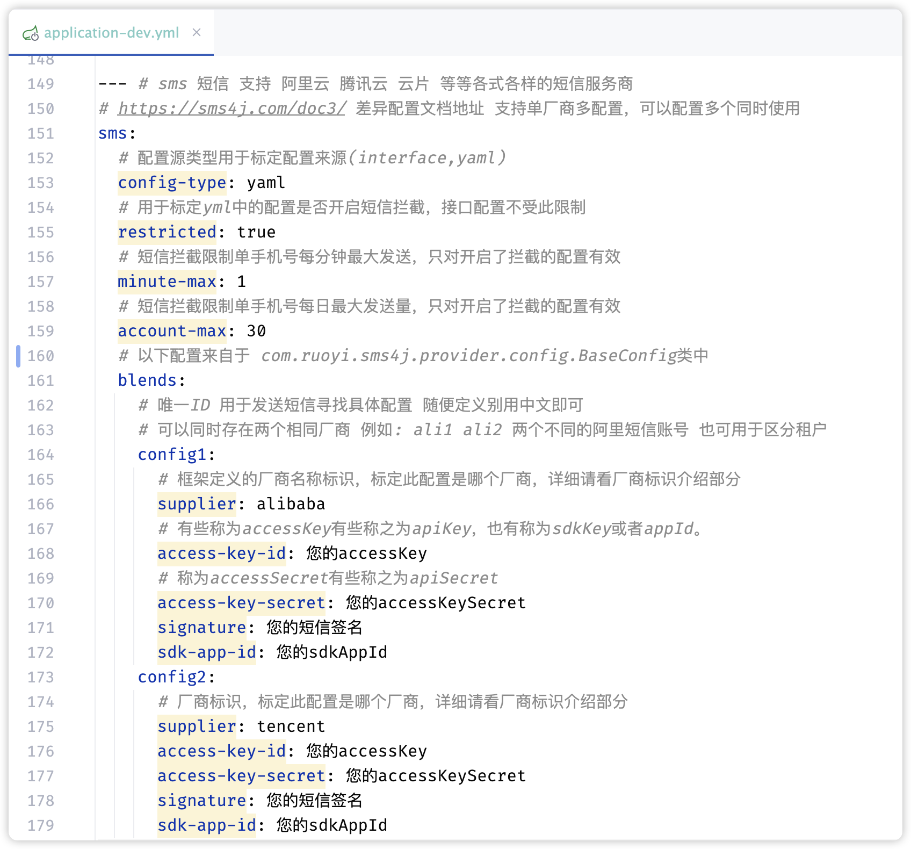911x849 pixels.
Task: Click the comment mentioning com.ruoyi.sms4j.provider.config.BaseConfig
Action: coord(413,356)
